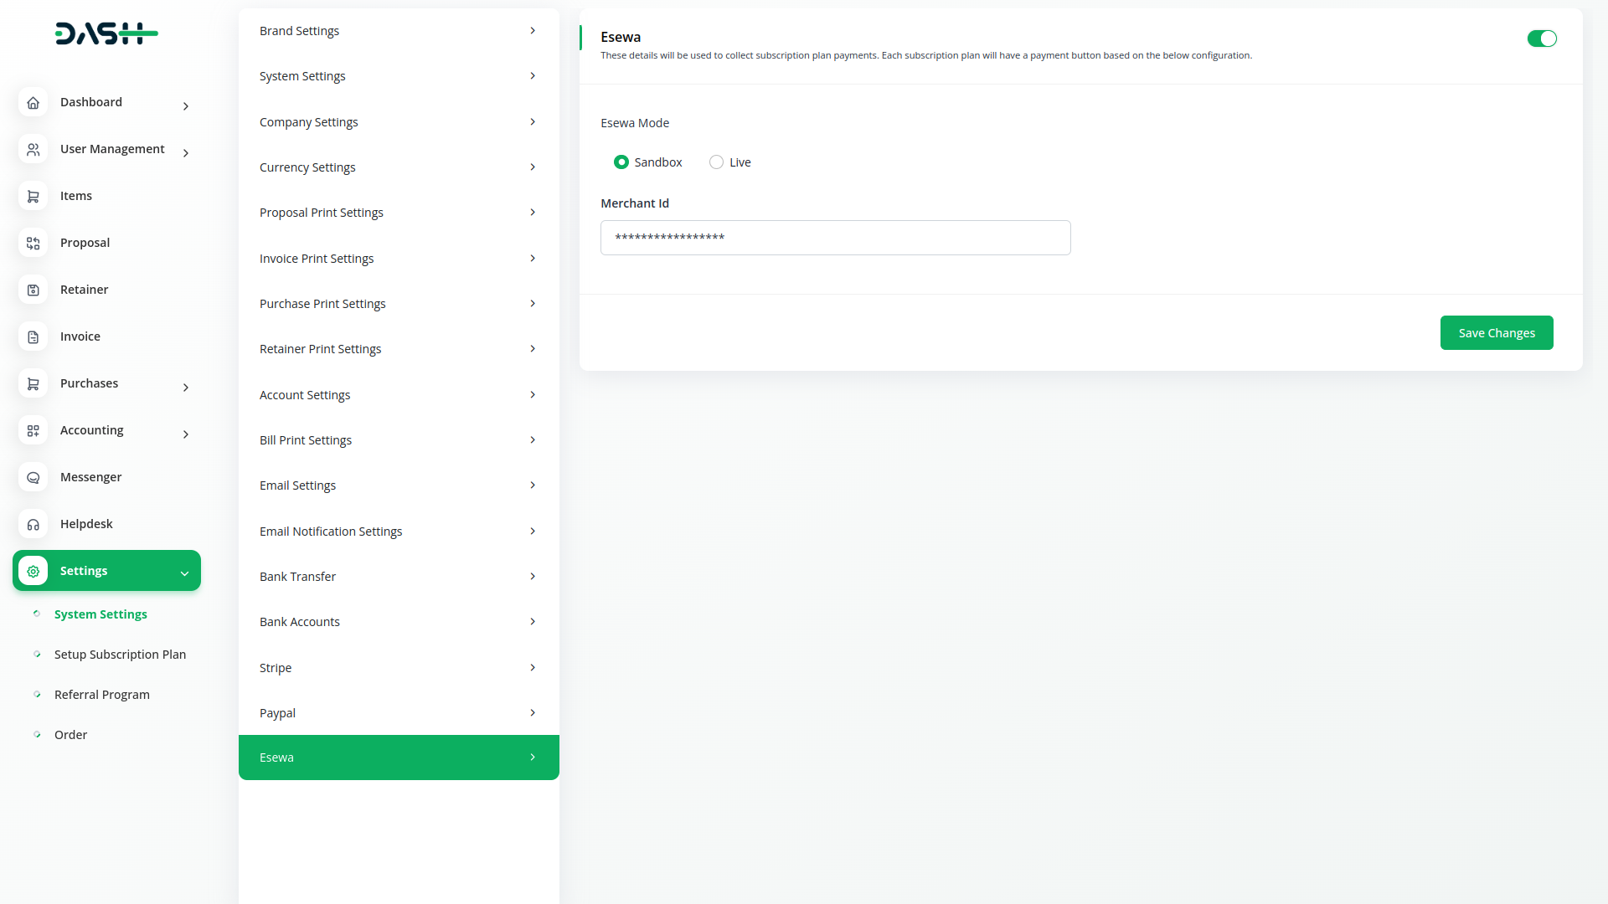Click the Proposal sidebar icon

tap(33, 243)
